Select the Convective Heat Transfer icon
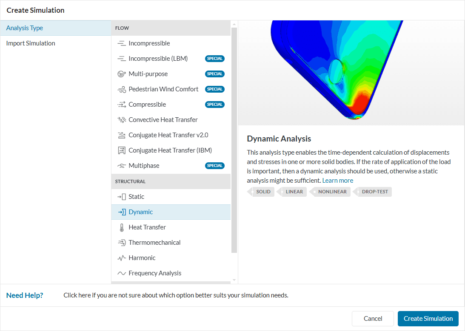This screenshot has width=465, height=331. pyautogui.click(x=121, y=119)
